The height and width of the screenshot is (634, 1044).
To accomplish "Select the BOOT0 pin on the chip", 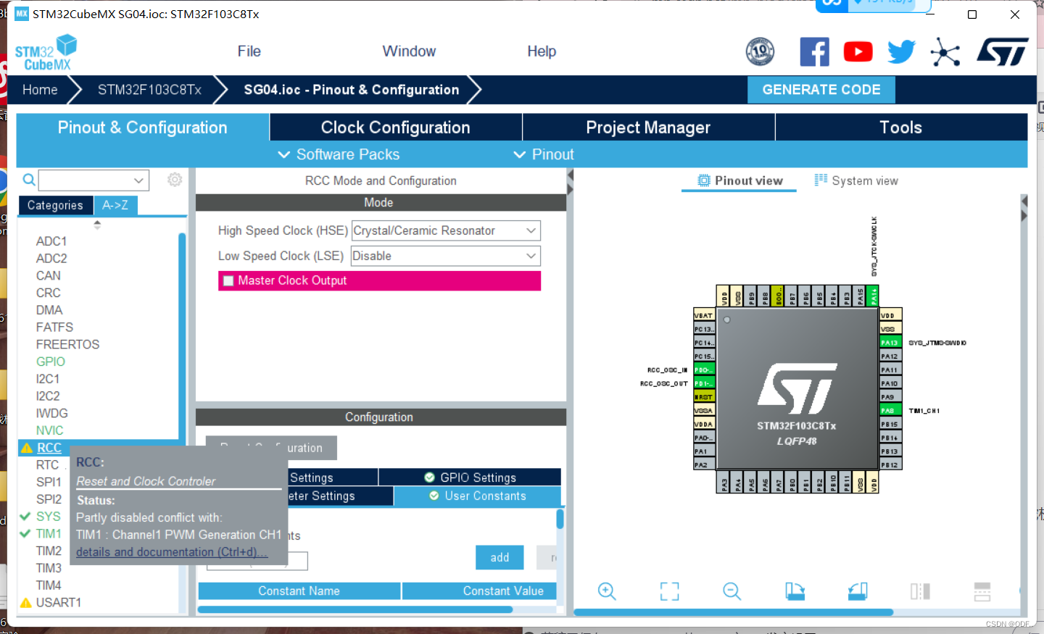I will pos(778,296).
